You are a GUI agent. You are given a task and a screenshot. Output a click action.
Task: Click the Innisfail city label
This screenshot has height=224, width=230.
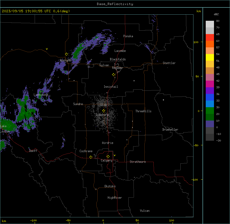pyautogui.click(x=111, y=87)
